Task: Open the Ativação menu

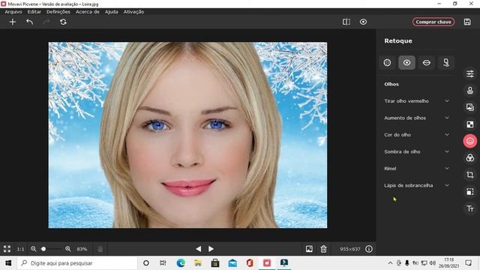Action: [x=133, y=12]
